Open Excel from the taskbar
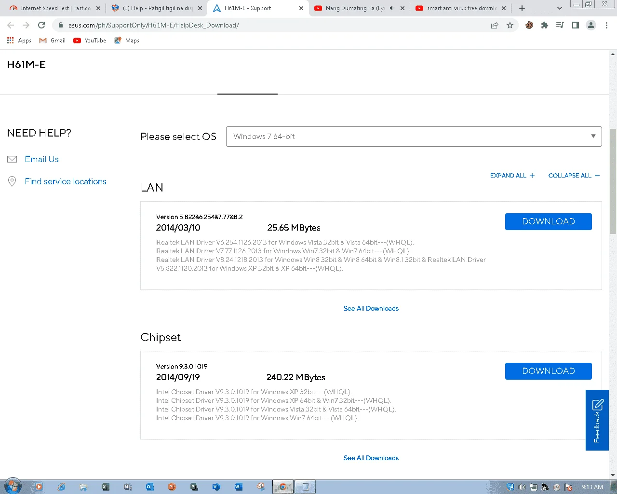Image resolution: width=617 pixels, height=494 pixels. (106, 487)
